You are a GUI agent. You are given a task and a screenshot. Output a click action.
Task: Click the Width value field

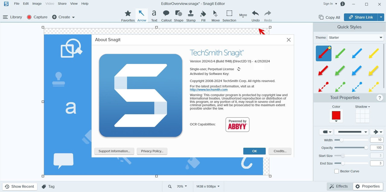click(x=377, y=140)
